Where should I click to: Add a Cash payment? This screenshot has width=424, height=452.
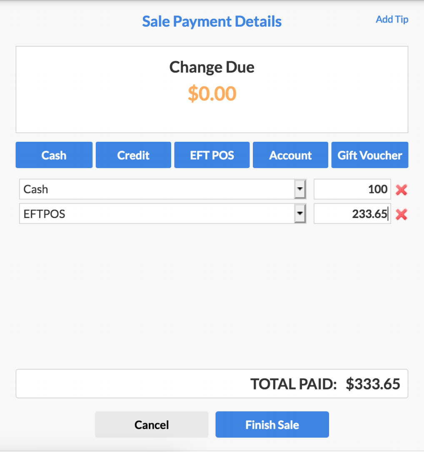point(54,155)
